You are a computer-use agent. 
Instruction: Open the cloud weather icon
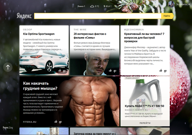92,6
